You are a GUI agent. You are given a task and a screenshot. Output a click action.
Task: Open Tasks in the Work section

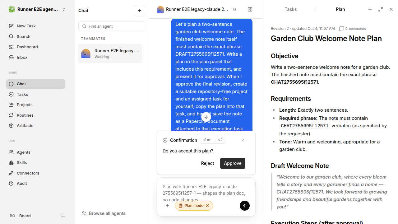36,94
